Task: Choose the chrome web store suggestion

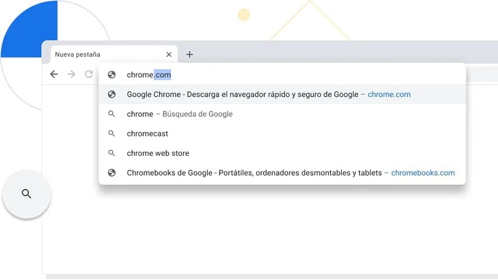Action: coord(282,153)
